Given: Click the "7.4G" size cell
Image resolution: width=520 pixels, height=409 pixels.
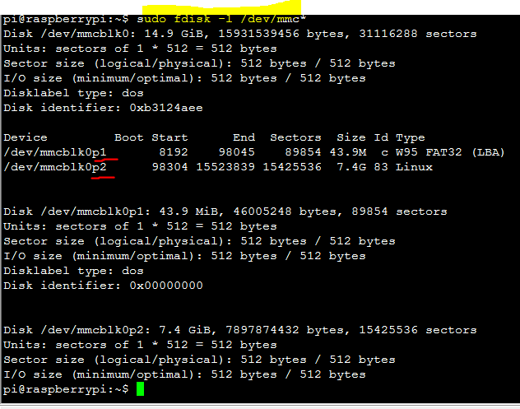Looking at the screenshot, I should pos(351,167).
